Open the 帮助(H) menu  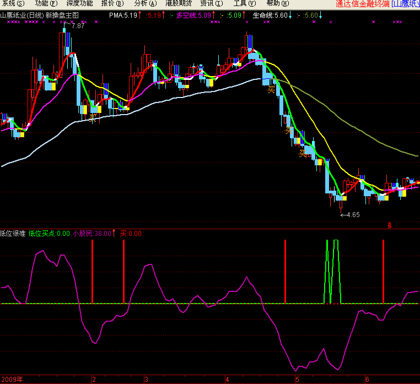click(278, 3)
